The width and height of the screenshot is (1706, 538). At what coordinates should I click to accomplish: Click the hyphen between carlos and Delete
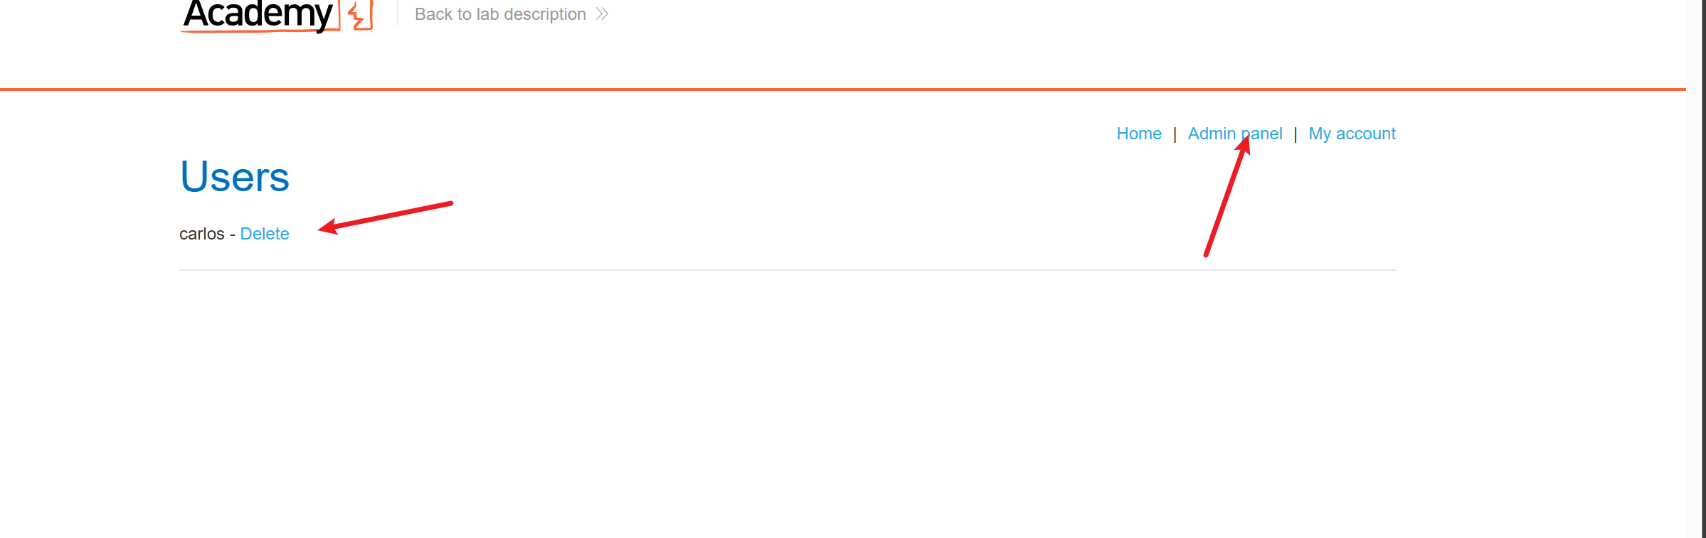[x=231, y=233]
